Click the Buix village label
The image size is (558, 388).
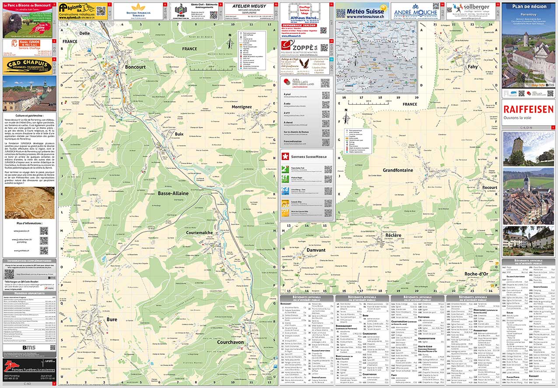coord(179,134)
